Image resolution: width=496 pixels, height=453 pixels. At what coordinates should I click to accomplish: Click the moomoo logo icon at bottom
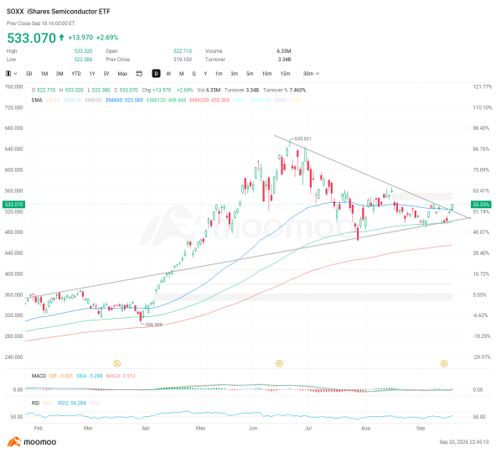click(x=13, y=441)
